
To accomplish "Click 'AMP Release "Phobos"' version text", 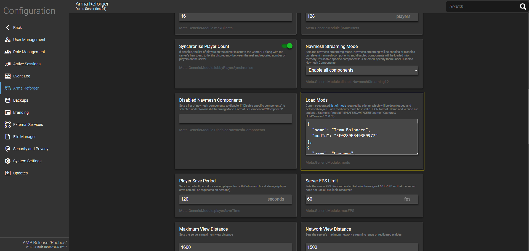I will [45, 242].
